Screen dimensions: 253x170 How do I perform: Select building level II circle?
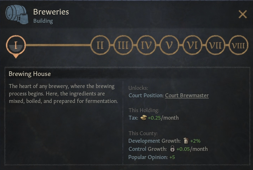pyautogui.click(x=100, y=45)
